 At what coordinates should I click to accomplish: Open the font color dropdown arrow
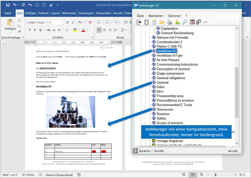point(87,30)
